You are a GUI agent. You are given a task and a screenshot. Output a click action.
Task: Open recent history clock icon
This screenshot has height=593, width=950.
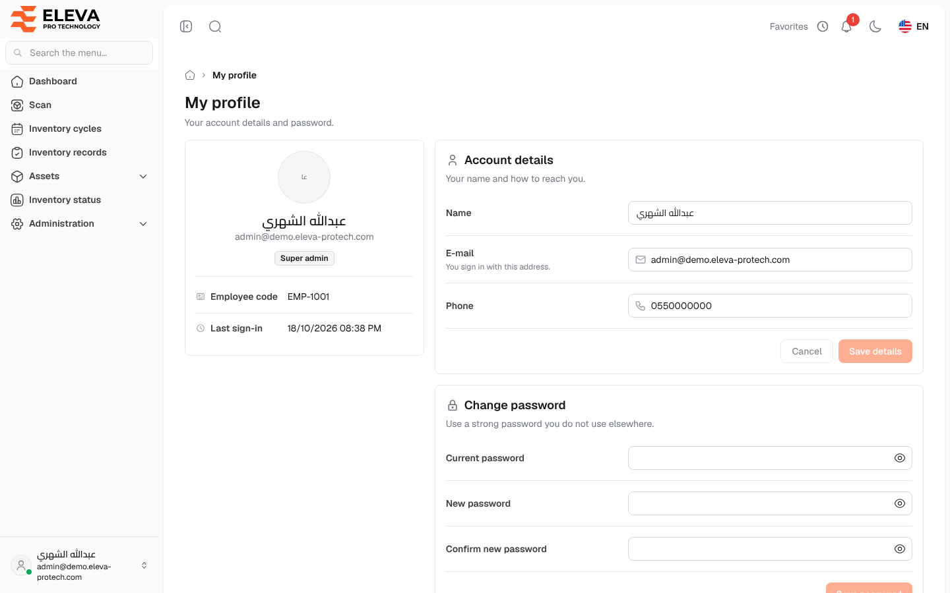[x=823, y=26]
